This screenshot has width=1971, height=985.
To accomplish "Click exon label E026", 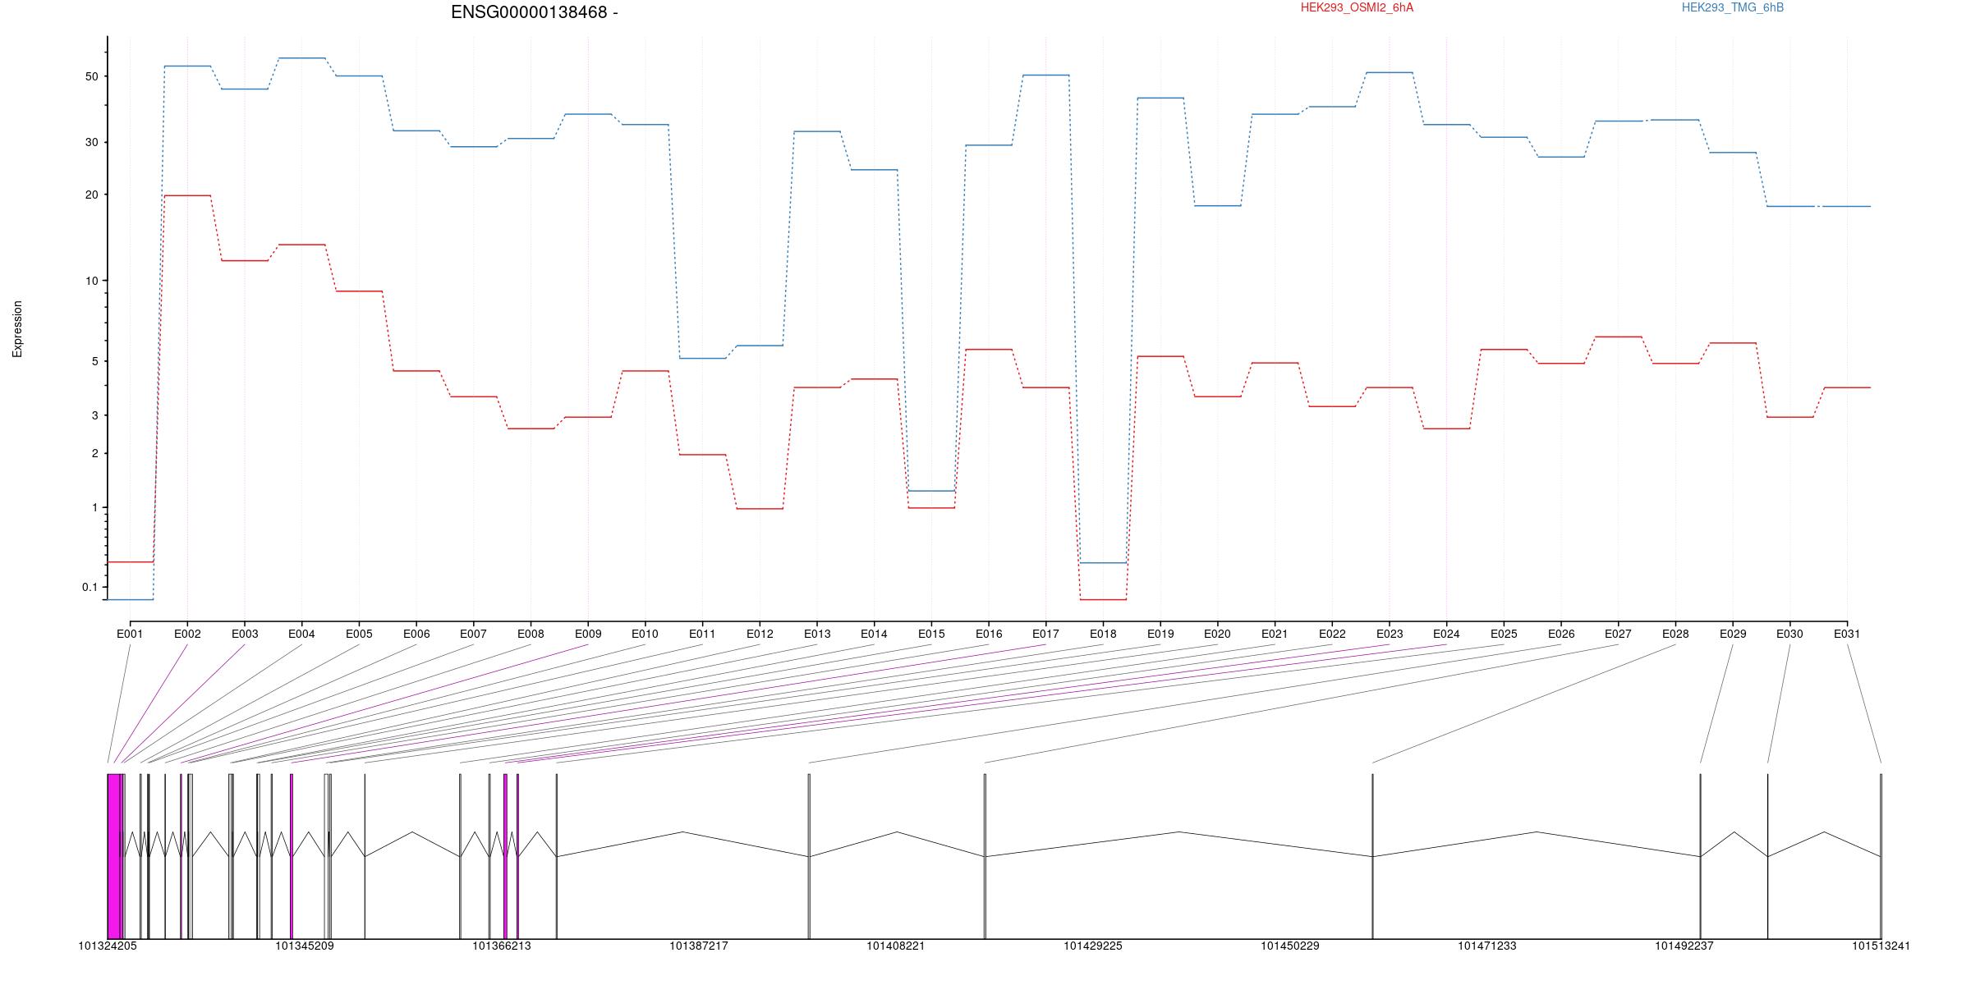I will coord(1561,634).
